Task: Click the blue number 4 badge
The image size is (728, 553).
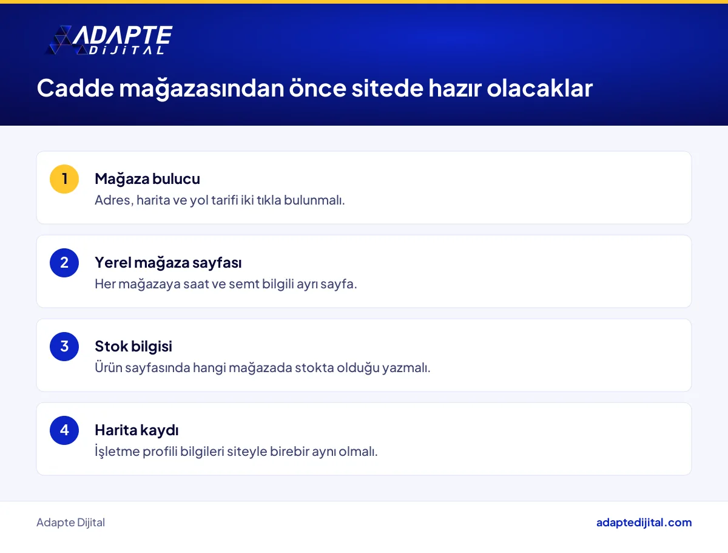Action: [x=64, y=430]
